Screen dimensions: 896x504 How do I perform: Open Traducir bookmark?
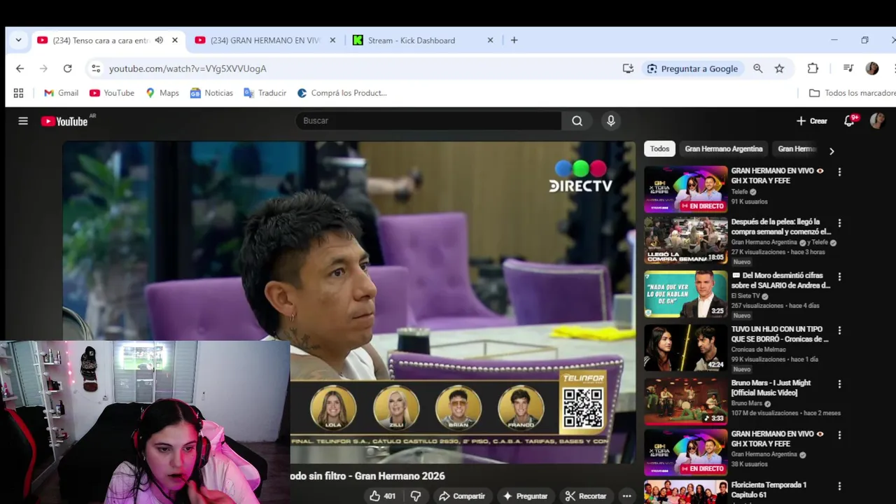265,92
